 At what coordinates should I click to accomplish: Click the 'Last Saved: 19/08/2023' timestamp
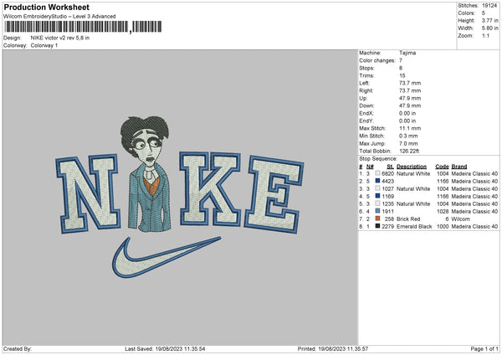click(165, 349)
